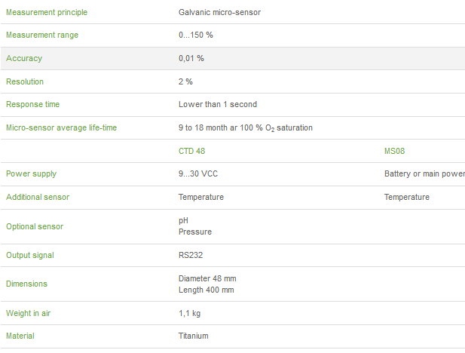The image size is (465, 353).
Task: Click the highlighted Accuracy row label
Action: (24, 58)
